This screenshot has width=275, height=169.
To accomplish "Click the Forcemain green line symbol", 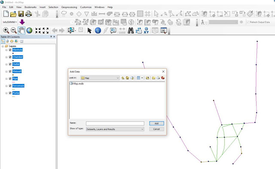I will coord(13,89).
